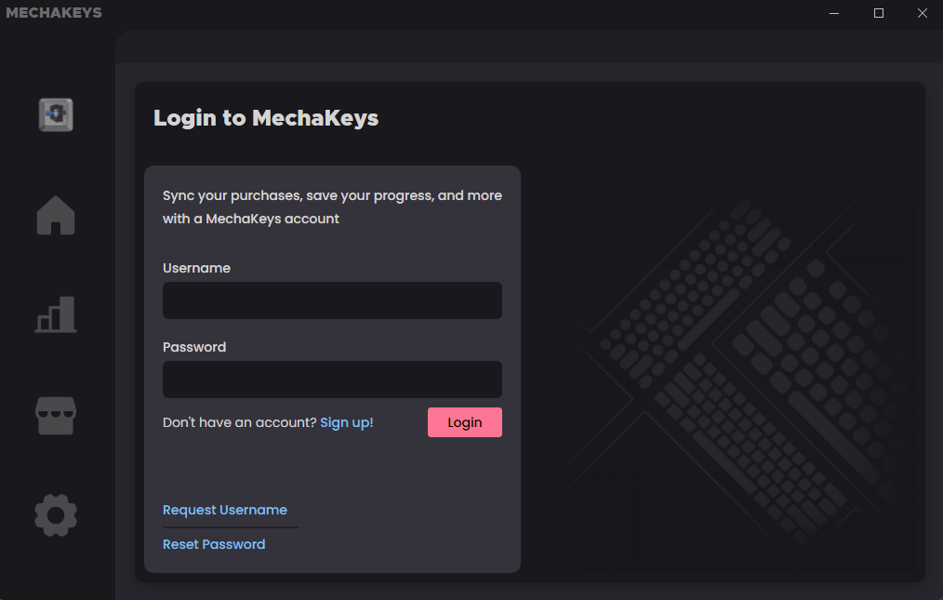This screenshot has height=600, width=943.
Task: Open the Sign up! link
Action: point(346,421)
